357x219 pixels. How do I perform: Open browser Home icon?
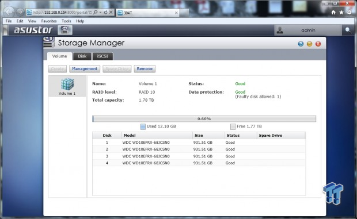tap(333, 13)
